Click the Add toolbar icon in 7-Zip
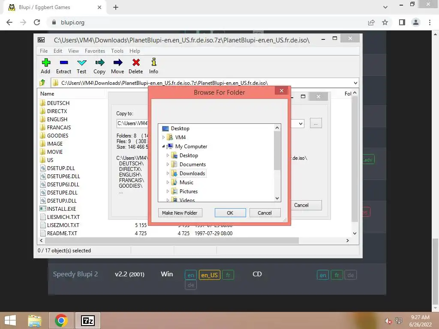The height and width of the screenshot is (329, 439). click(x=45, y=63)
